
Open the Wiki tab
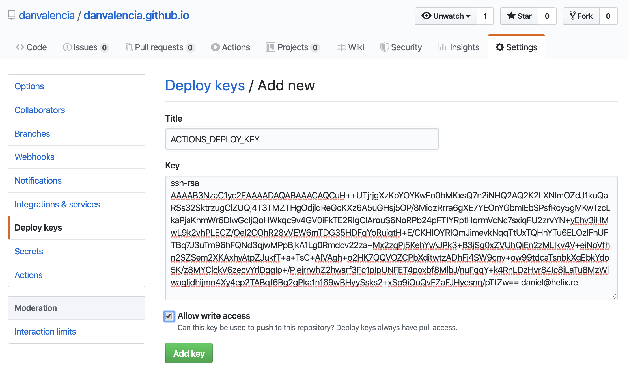[x=350, y=47]
